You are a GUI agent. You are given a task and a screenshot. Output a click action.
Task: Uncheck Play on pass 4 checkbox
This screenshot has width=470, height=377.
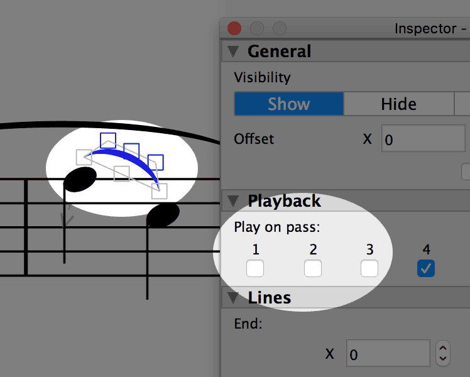point(426,268)
